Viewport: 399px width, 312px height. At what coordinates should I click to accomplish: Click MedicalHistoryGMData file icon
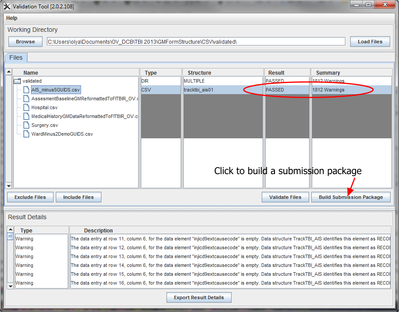pos(26,116)
